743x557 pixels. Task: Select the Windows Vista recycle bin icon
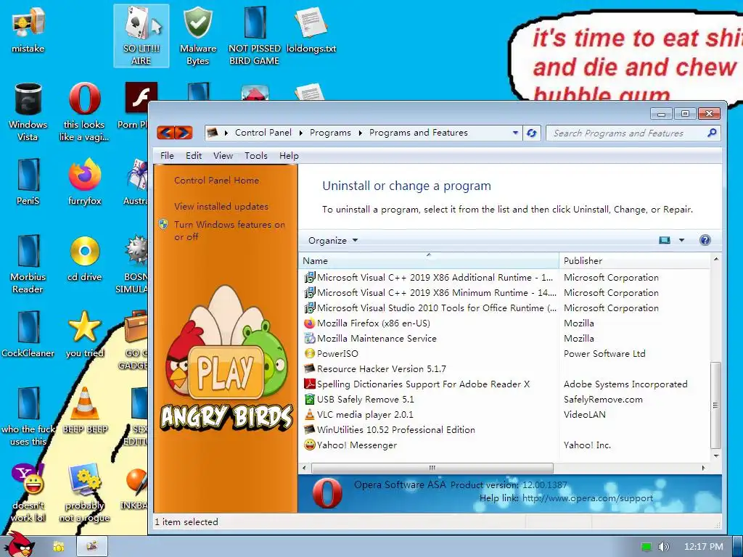click(x=28, y=112)
